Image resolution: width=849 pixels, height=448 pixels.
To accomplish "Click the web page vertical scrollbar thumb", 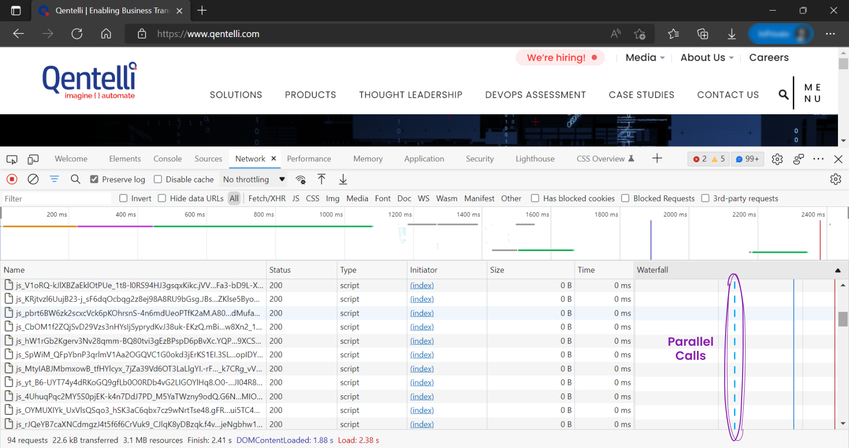I will (843, 64).
